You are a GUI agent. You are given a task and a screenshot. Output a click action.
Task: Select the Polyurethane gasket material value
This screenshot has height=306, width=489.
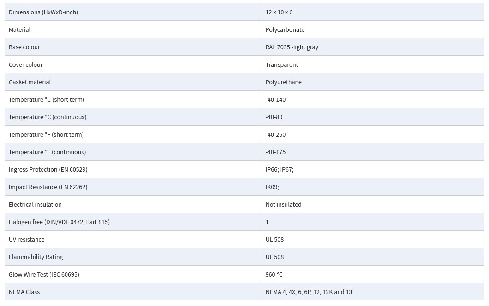(x=284, y=82)
